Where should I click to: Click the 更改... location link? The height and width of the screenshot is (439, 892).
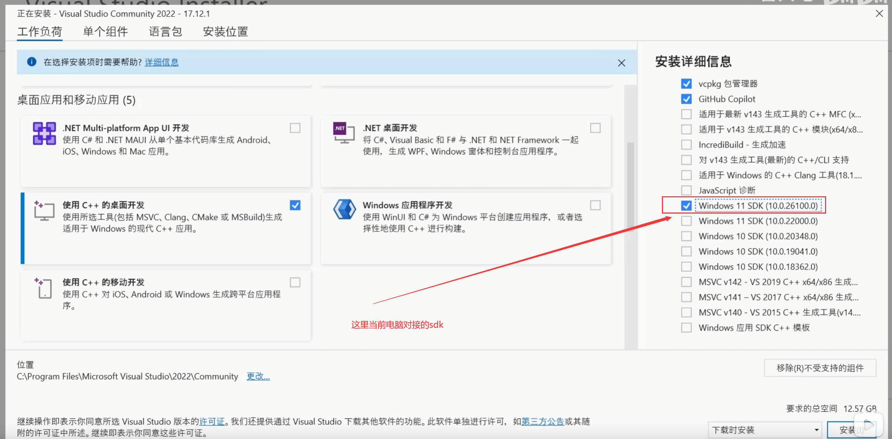[x=258, y=376]
